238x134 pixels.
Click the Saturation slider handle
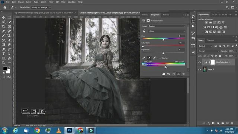pyautogui.click(x=143, y=46)
